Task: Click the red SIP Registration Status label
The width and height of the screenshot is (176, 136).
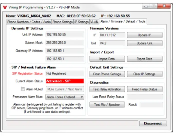Action: pyautogui.click(x=27, y=74)
